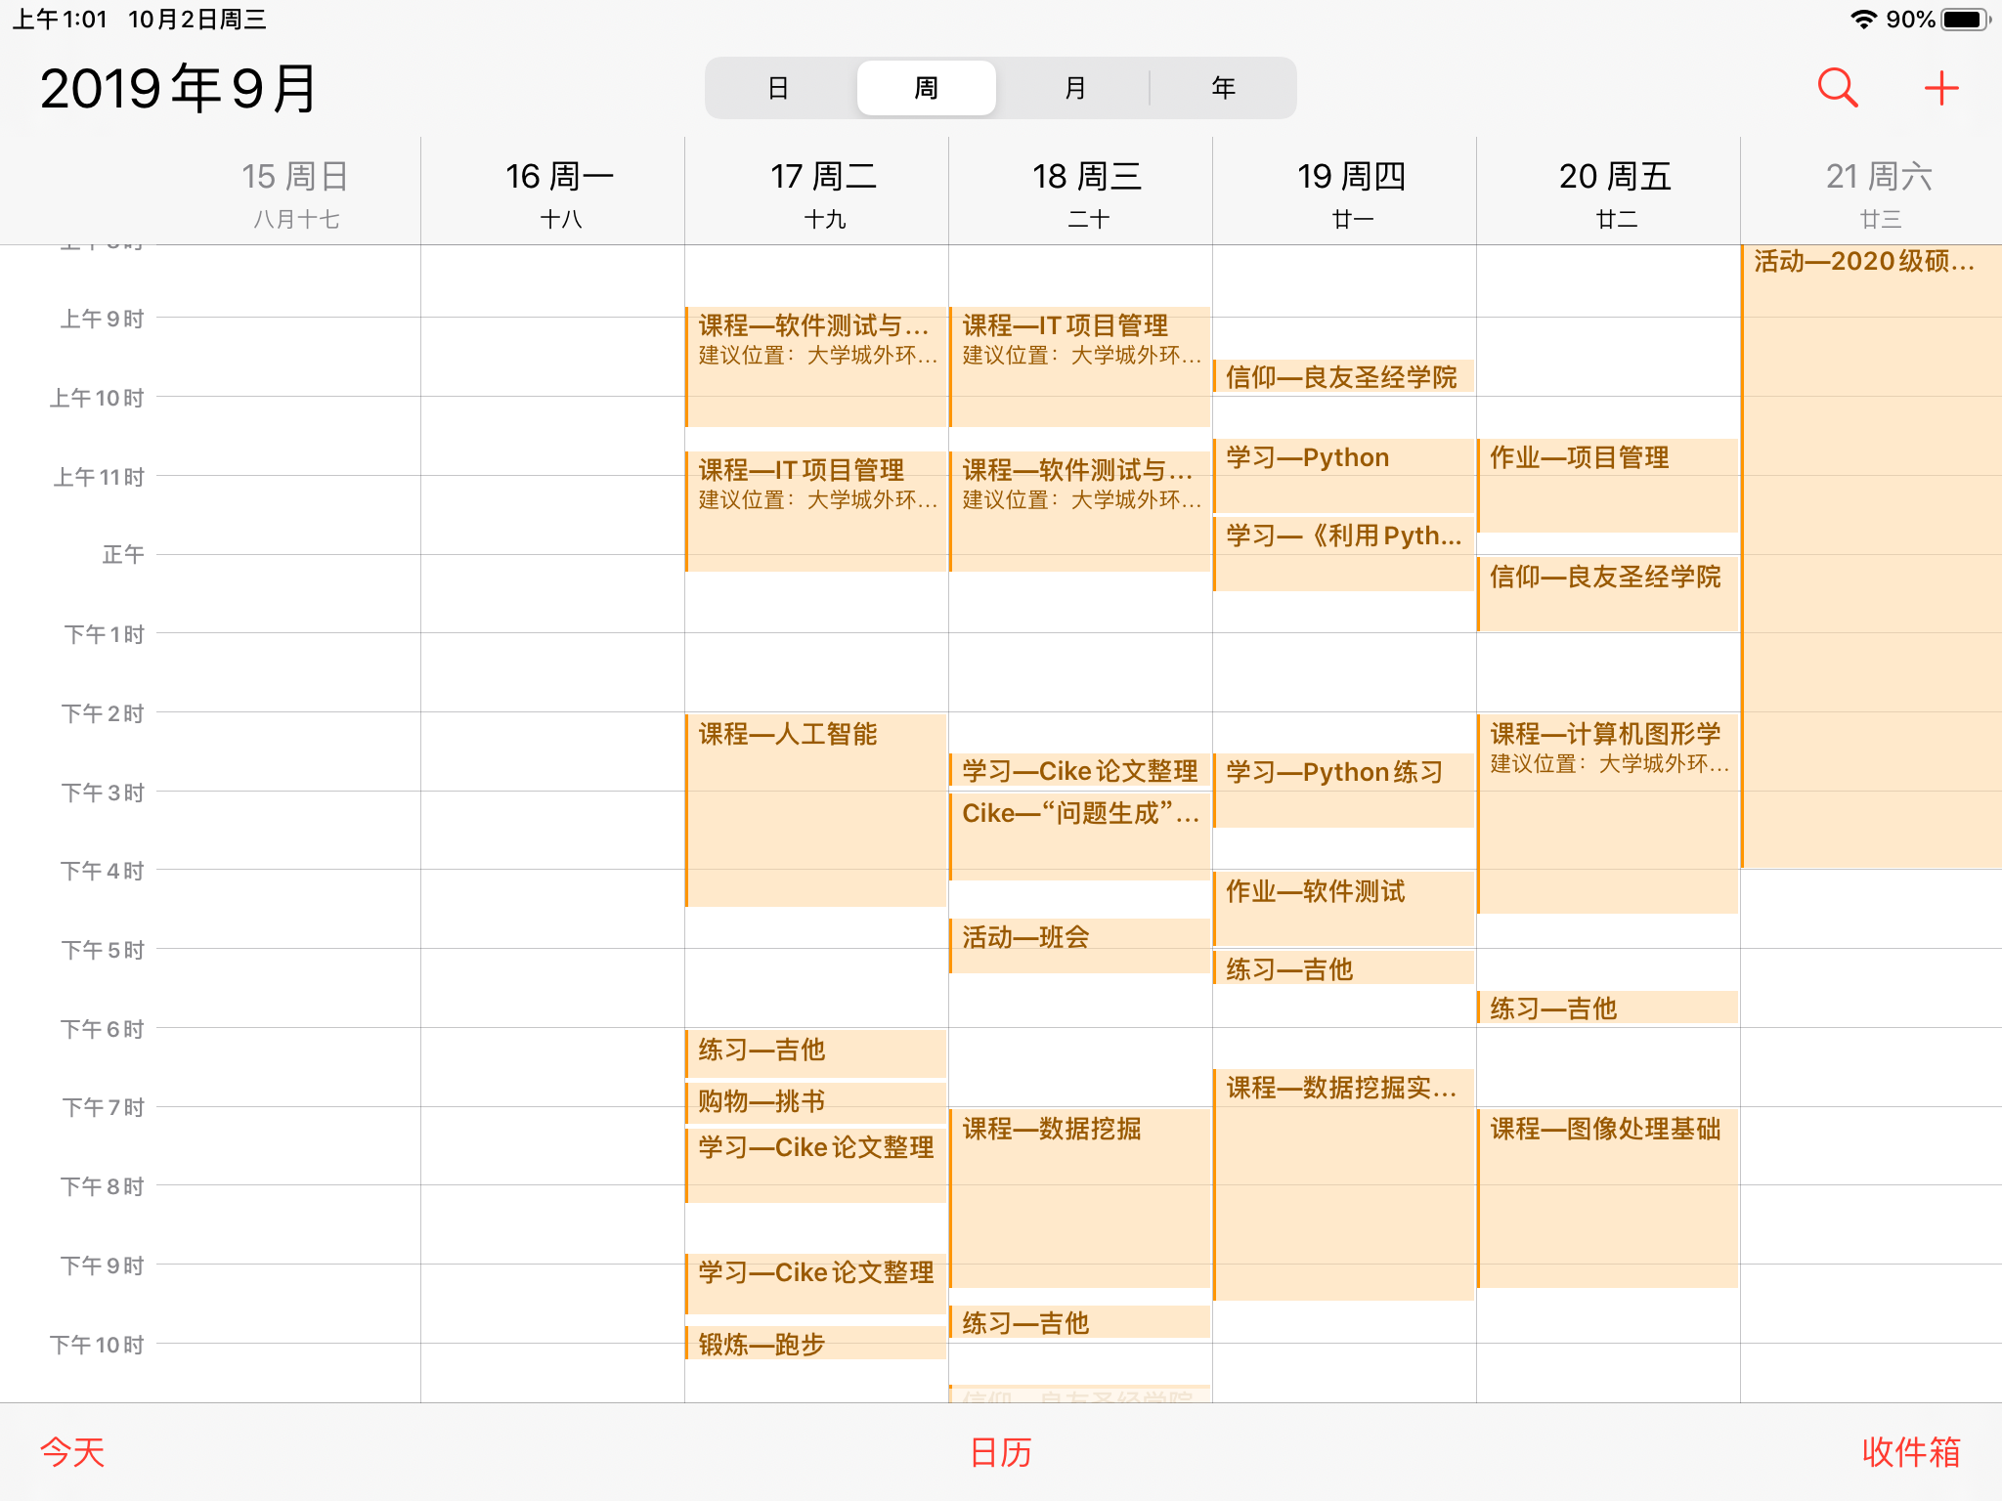The height and width of the screenshot is (1501, 2002).
Task: Select day header 19 周四
Action: pos(1351,193)
